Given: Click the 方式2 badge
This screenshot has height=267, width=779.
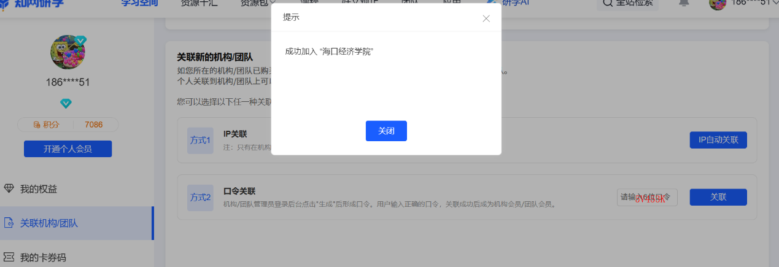Looking at the screenshot, I should tap(200, 198).
